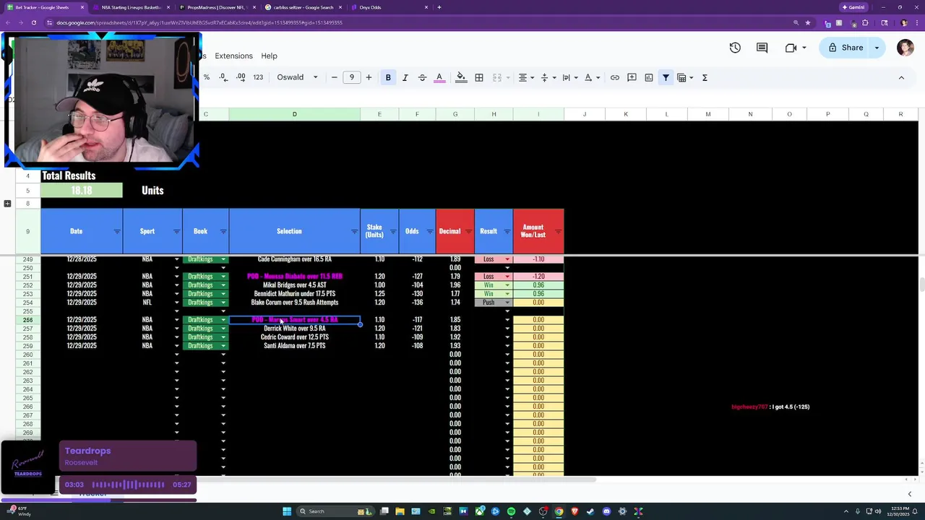Click the Gemini button in Chrome

coord(853,7)
